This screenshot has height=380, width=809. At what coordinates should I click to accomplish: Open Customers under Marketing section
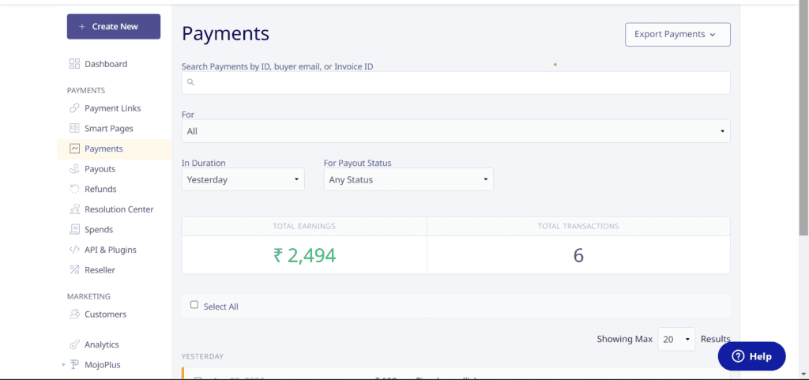click(105, 314)
